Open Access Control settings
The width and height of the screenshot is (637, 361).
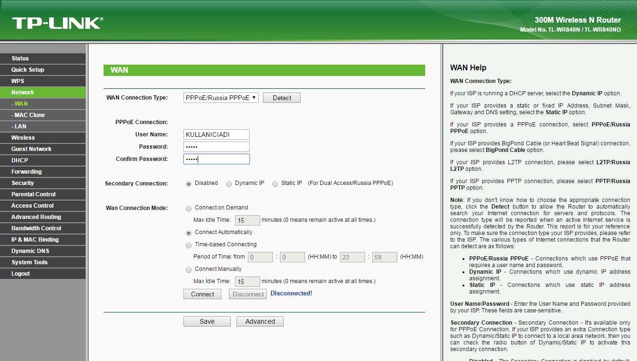tap(43, 206)
